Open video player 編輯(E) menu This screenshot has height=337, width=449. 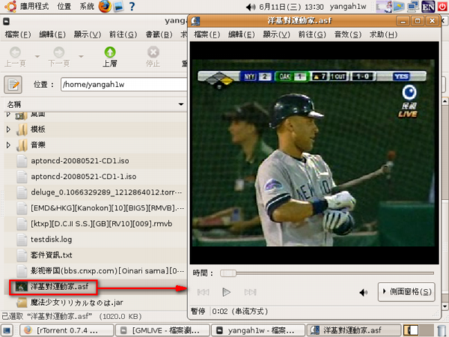242,34
